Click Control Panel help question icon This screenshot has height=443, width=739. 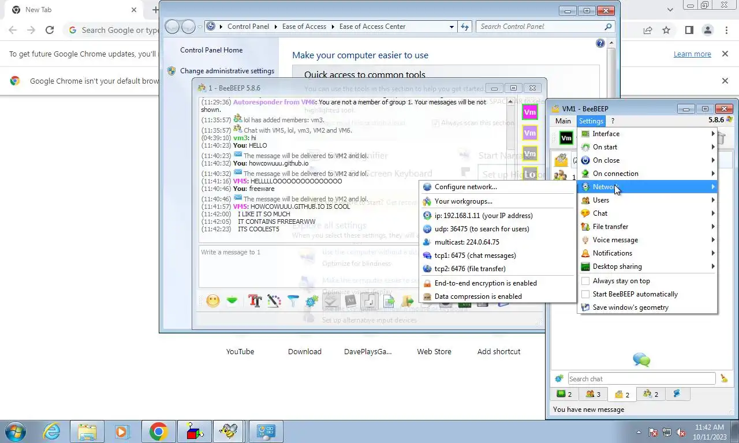tap(600, 43)
